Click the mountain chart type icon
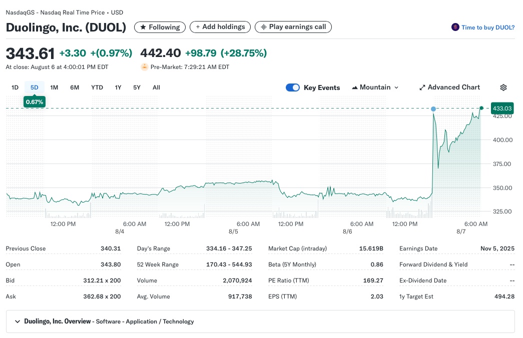This screenshot has width=523, height=338. pyautogui.click(x=355, y=87)
